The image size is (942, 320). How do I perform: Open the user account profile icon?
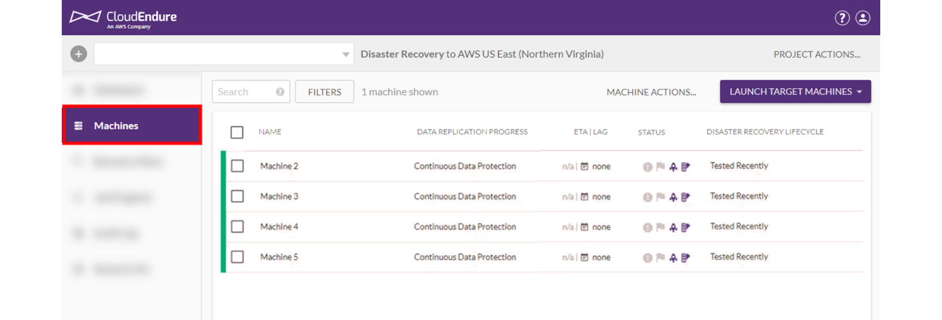point(863,18)
